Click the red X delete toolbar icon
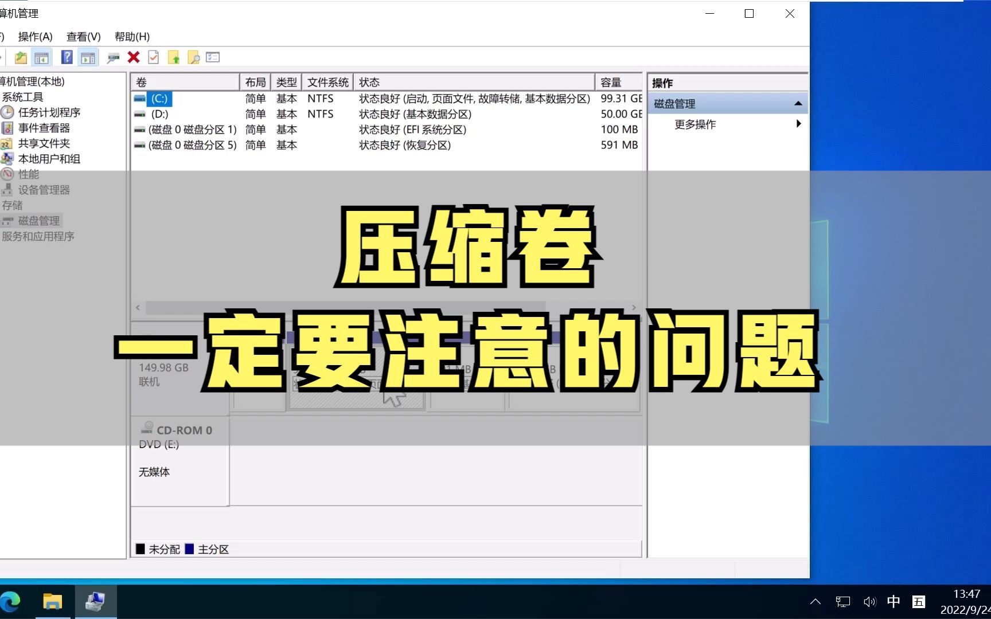The height and width of the screenshot is (619, 991). 134,57
